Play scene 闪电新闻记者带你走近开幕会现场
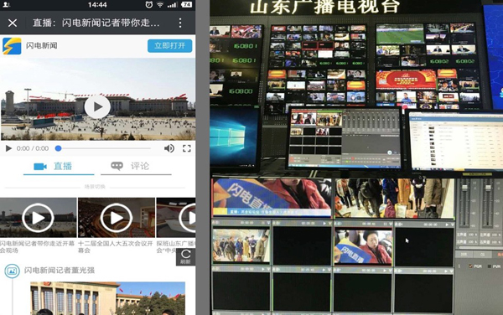 click(38, 218)
